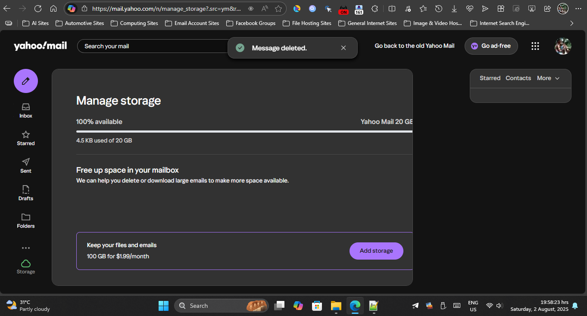The height and width of the screenshot is (316, 587).
Task: Click the '100 GB for $1.99/month' text
Action: pyautogui.click(x=118, y=256)
